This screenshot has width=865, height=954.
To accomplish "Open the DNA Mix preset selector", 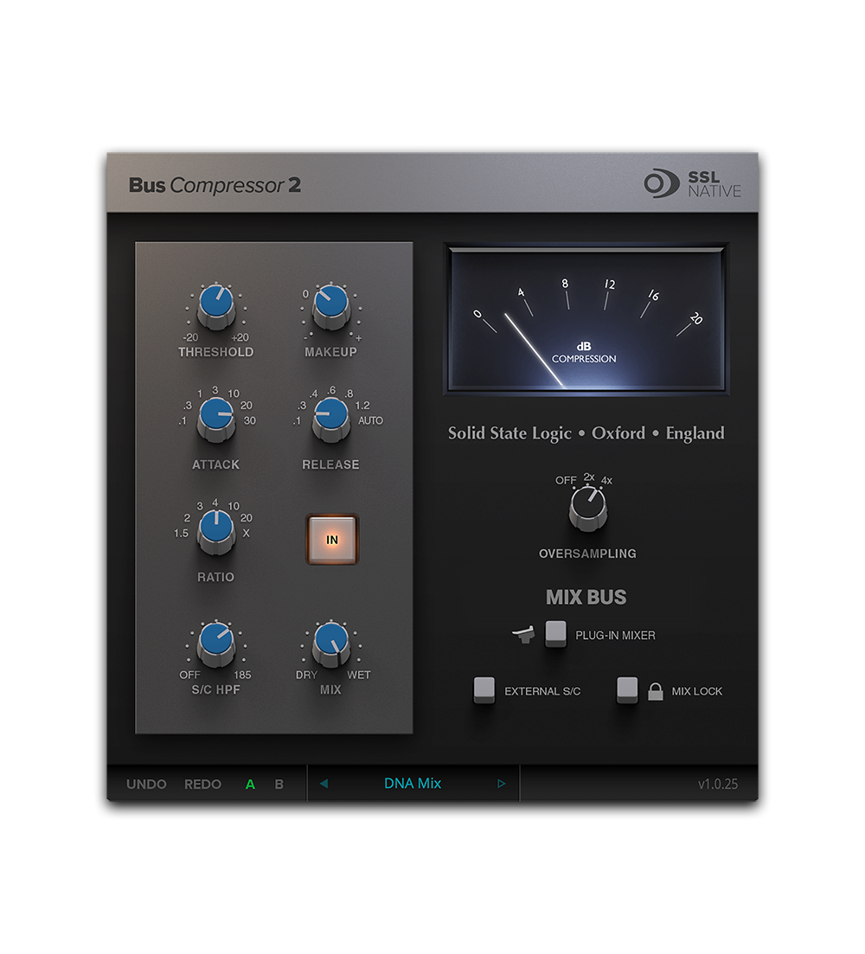I will tap(413, 783).
